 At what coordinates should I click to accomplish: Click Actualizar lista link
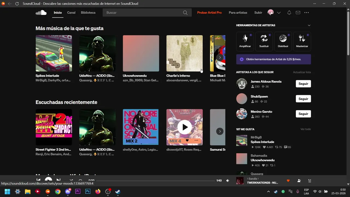tap(302, 72)
